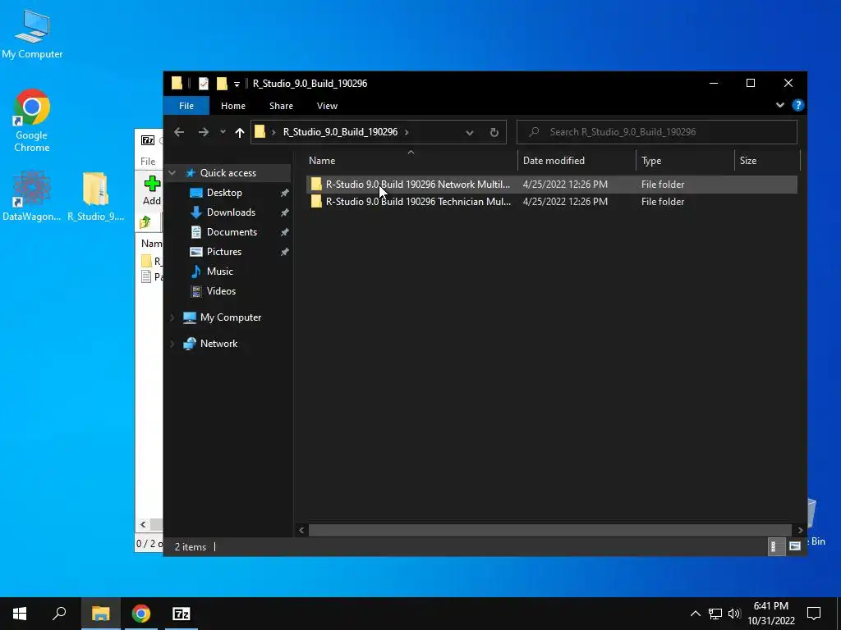
Task: Switch to Large icons view layout
Action: (795, 546)
